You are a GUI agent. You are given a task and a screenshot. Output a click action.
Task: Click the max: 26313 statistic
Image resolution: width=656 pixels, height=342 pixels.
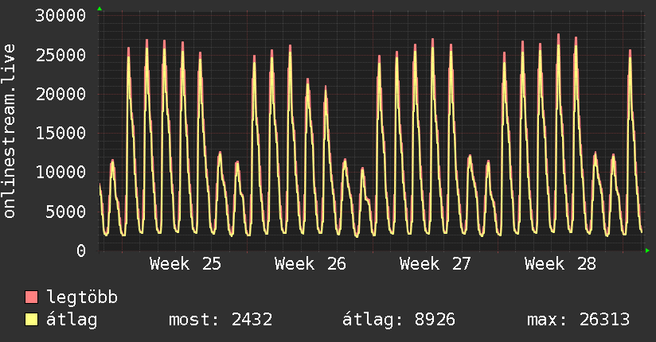tap(578, 320)
